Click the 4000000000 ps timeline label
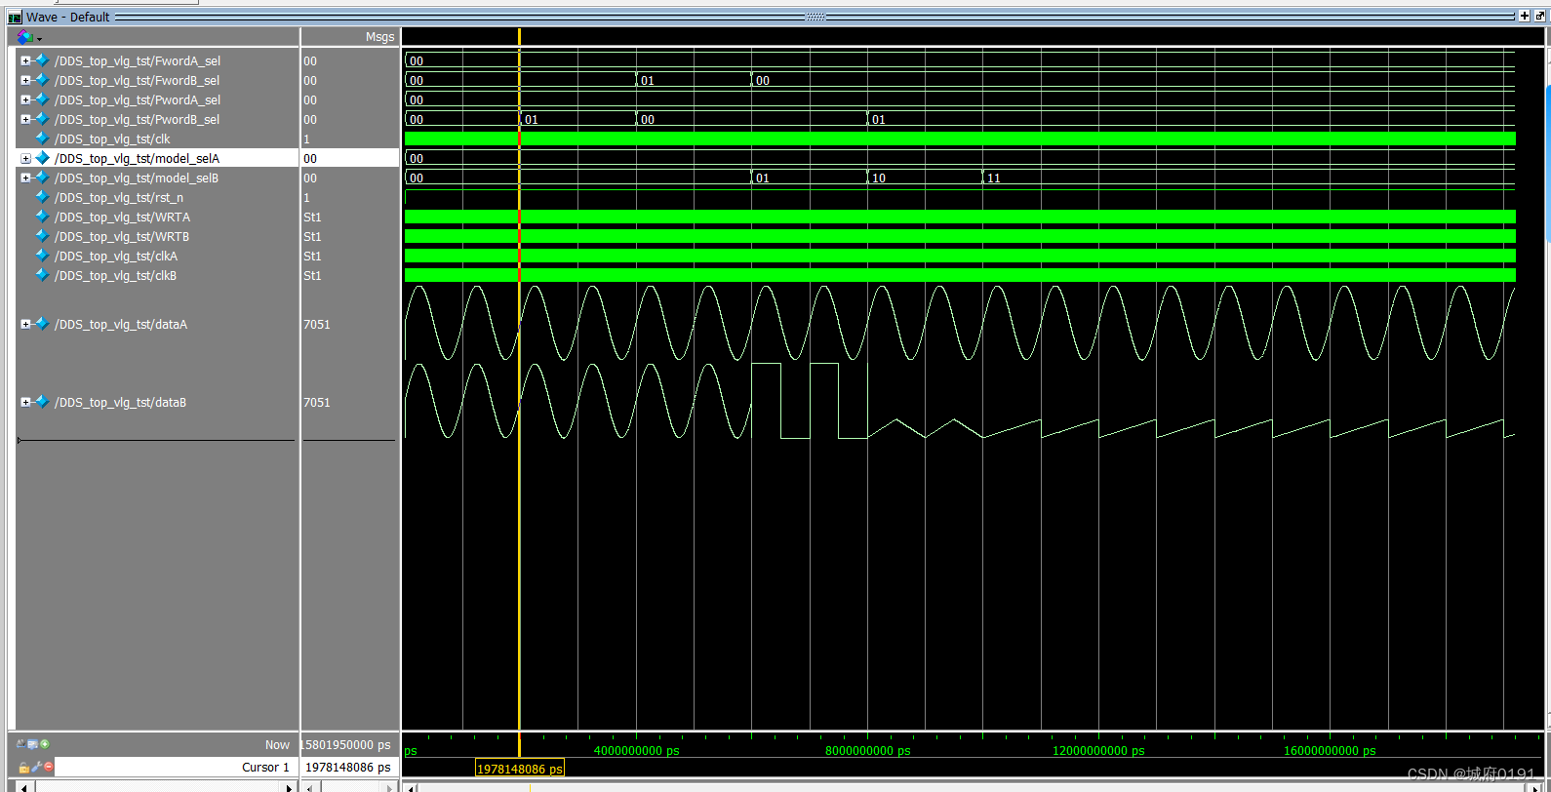Viewport: 1551px width, 792px height. [636, 750]
